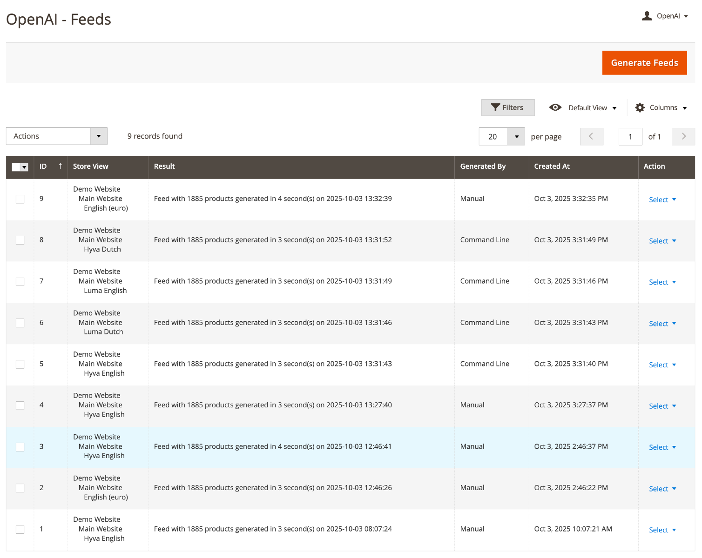Open the Actions dropdown
The height and width of the screenshot is (558, 702).
[56, 136]
